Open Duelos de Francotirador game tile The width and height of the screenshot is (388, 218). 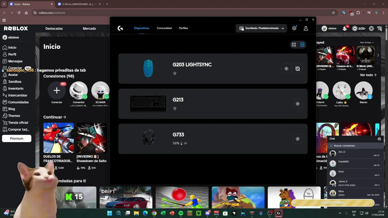coord(59,138)
